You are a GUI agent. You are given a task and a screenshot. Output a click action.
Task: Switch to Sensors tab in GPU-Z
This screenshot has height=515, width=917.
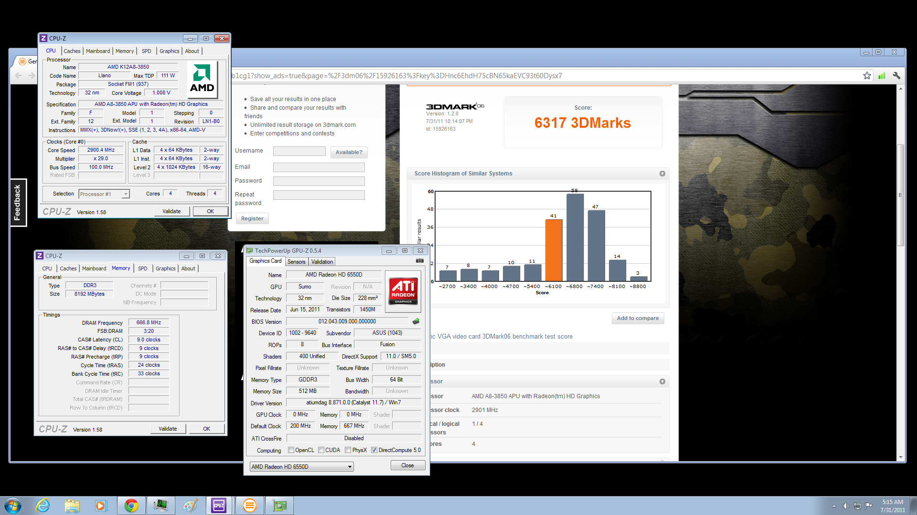tap(296, 262)
